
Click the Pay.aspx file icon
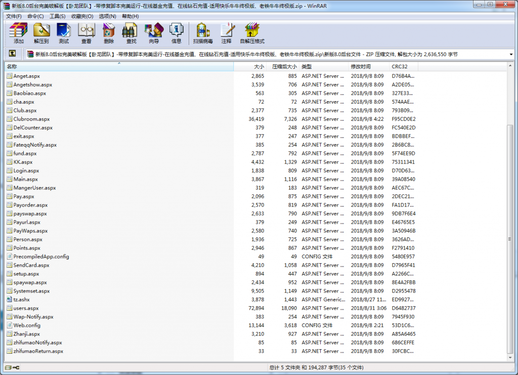9,196
